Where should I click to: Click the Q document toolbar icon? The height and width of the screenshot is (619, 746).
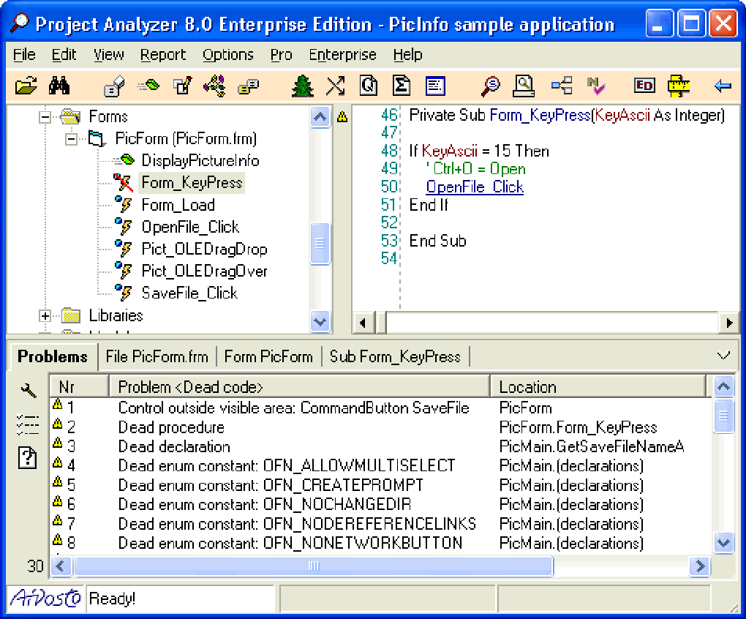point(369,86)
